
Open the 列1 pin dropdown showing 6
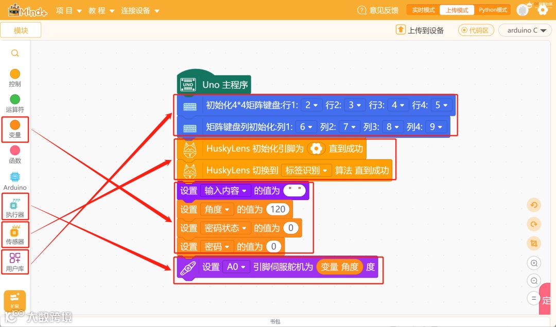(306, 127)
